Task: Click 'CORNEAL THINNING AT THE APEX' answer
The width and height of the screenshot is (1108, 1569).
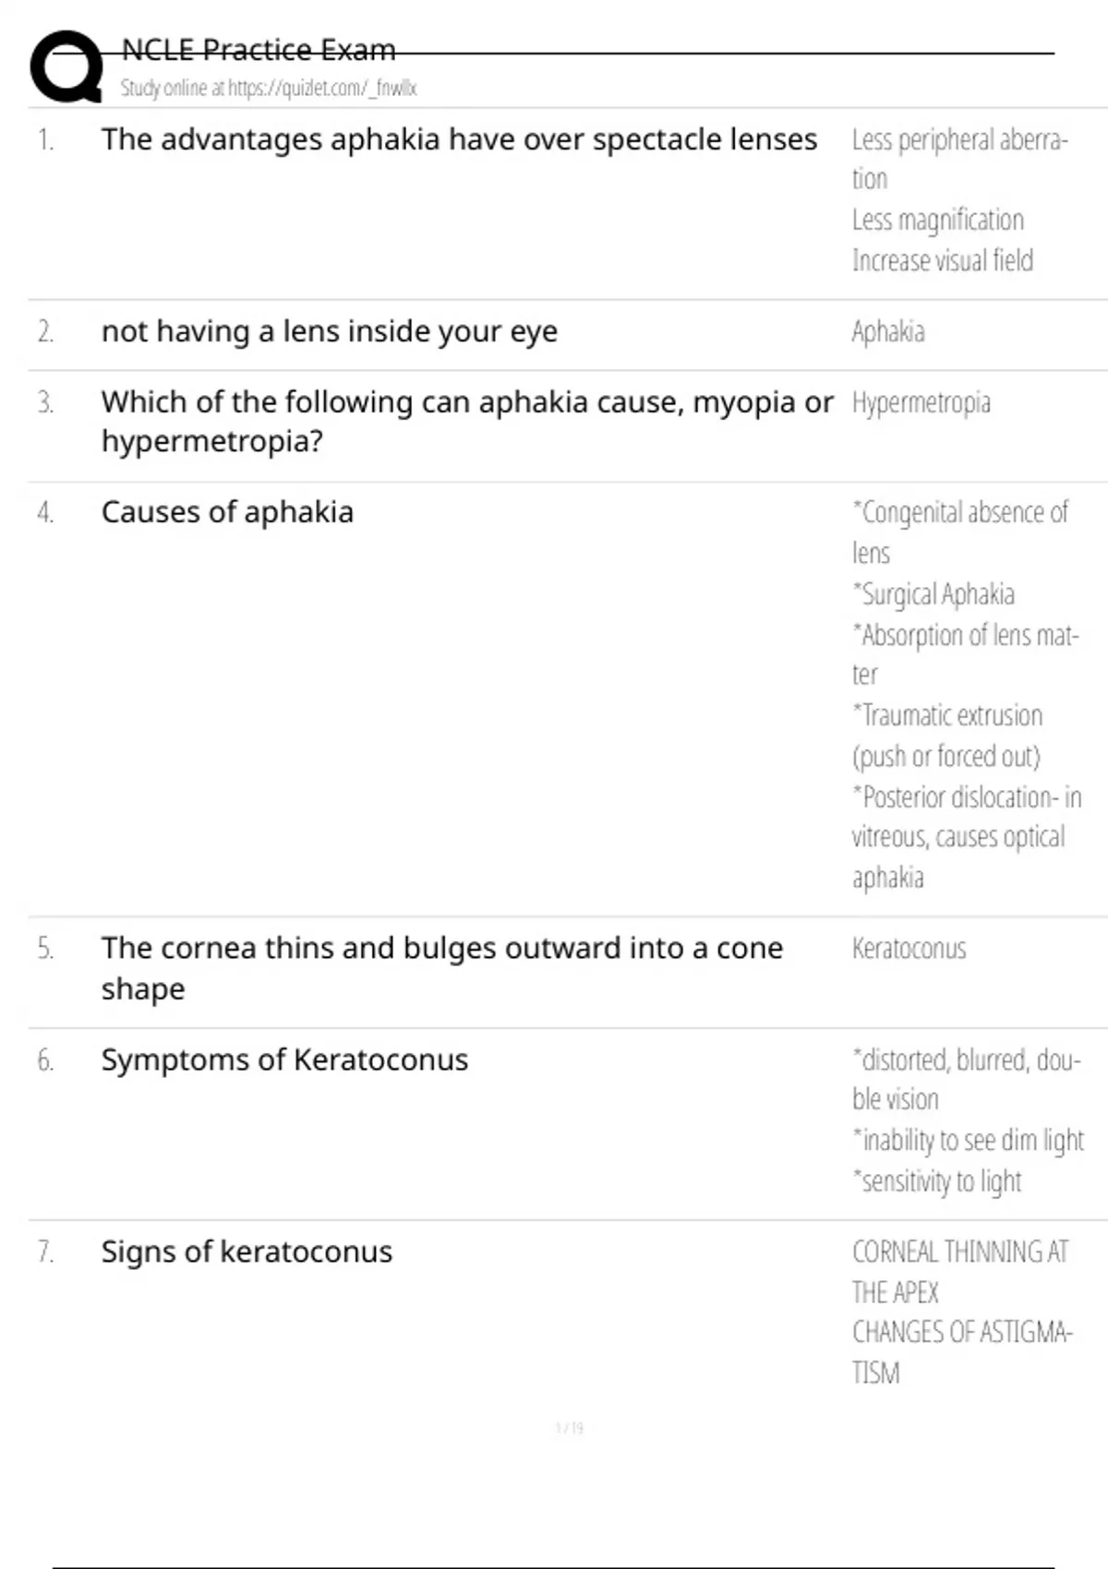Action: [x=959, y=1272]
